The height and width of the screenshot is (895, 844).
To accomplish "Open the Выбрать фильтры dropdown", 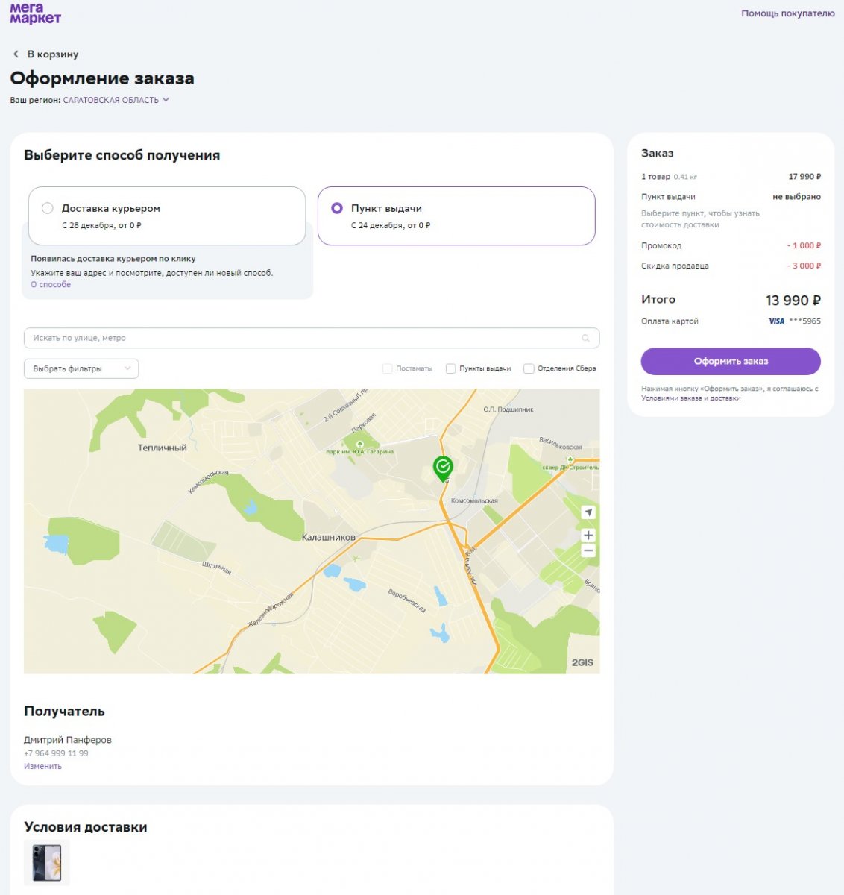I will pos(81,368).
